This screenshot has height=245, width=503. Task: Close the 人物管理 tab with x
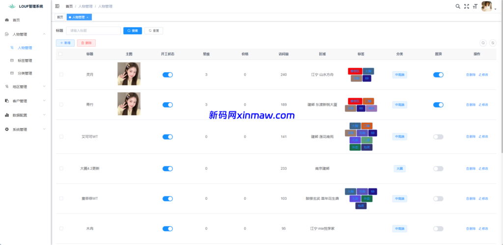point(87,17)
